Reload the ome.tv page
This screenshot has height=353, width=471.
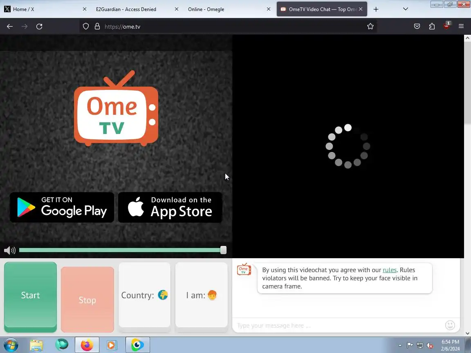point(39,27)
